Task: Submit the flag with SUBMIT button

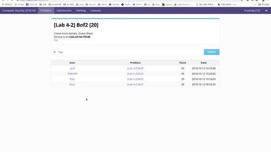Action: click(x=212, y=52)
